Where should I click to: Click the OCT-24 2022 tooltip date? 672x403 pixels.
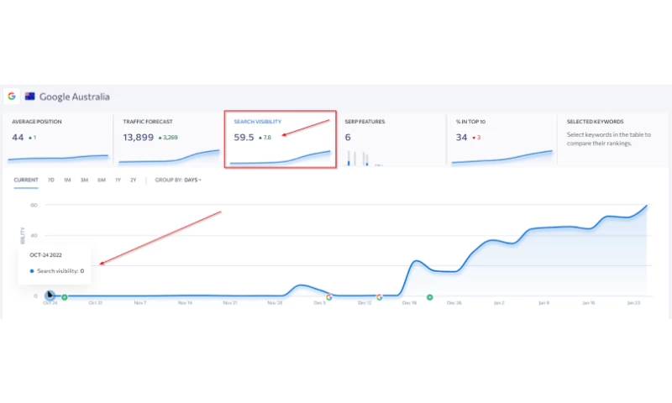click(x=46, y=255)
